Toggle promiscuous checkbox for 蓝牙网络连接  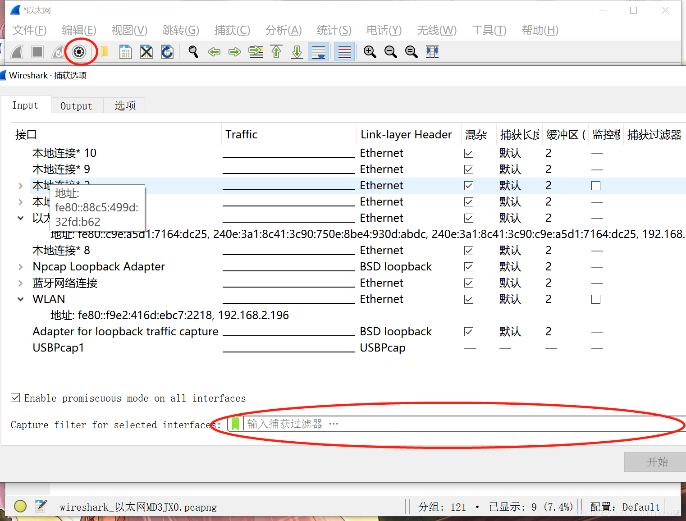coord(469,283)
